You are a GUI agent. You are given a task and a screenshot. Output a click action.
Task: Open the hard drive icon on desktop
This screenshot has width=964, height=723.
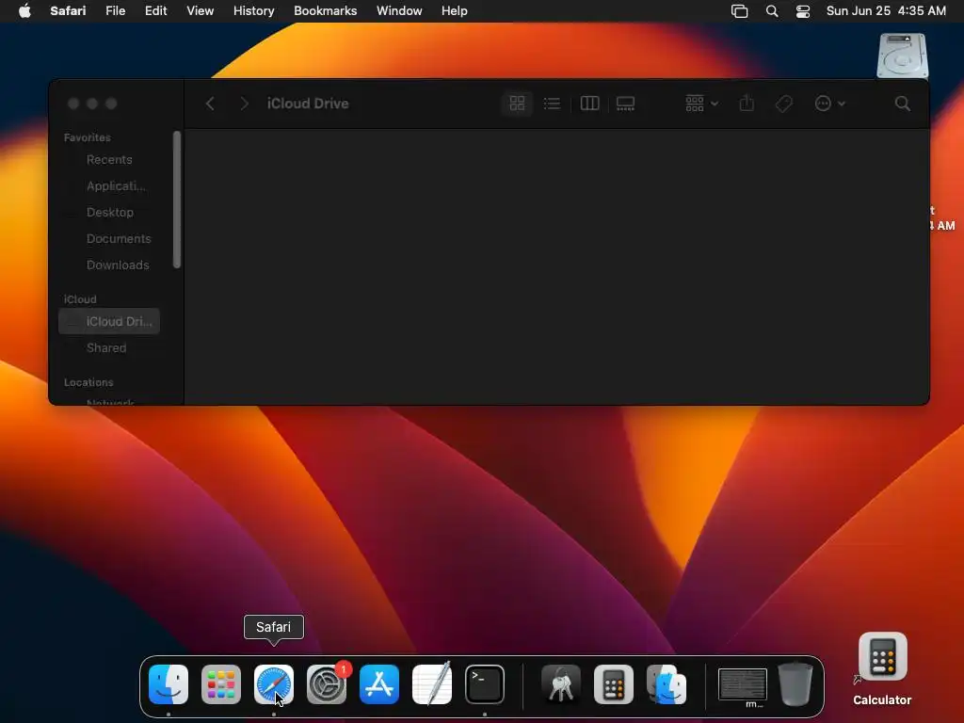coord(902,56)
